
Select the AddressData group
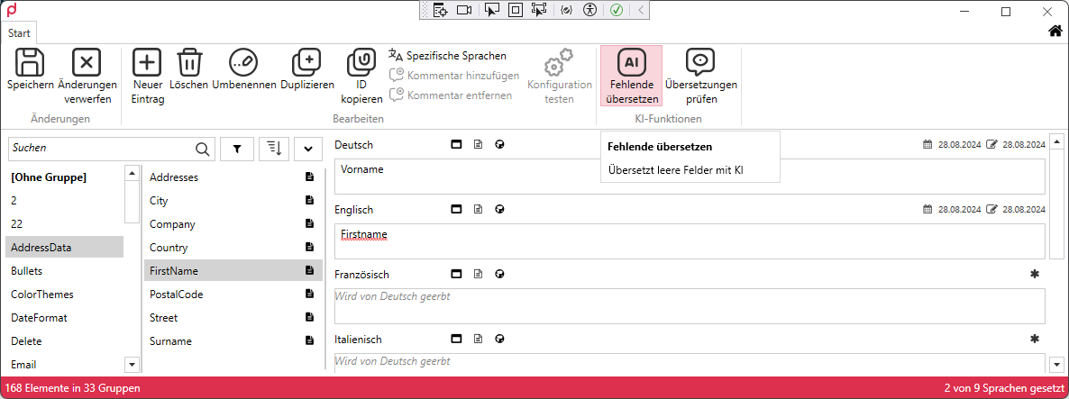pyautogui.click(x=64, y=248)
